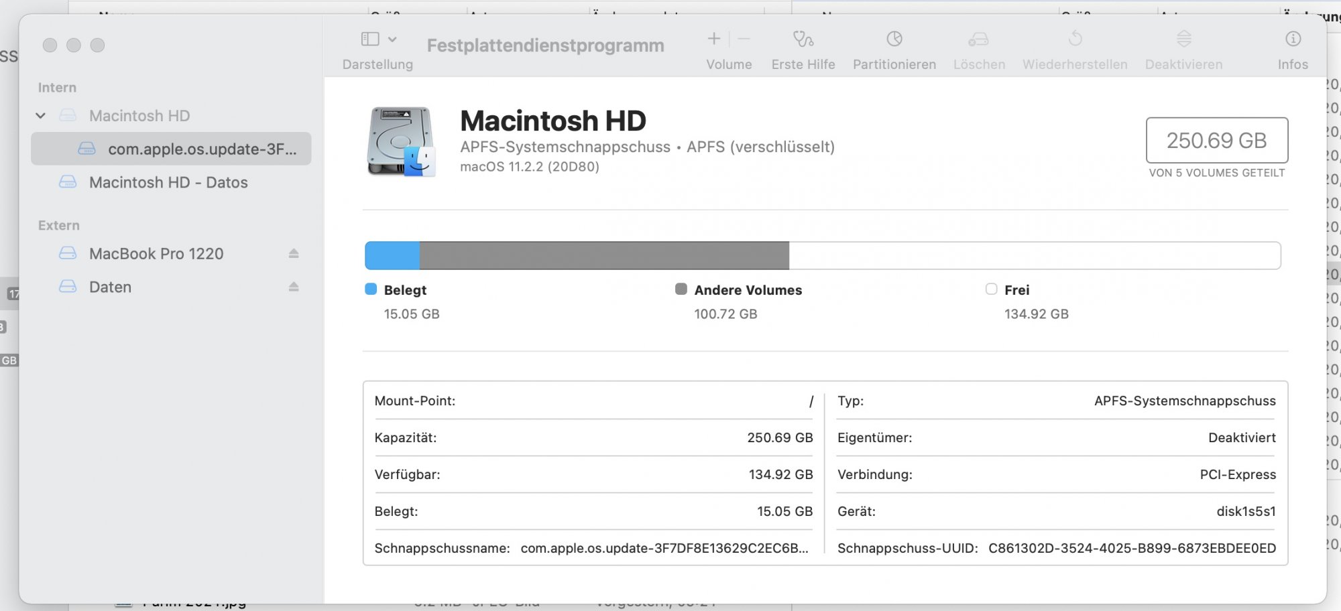Screen dimensions: 1341x611
Task: Click the Volume toolbar label
Action: [x=729, y=64]
